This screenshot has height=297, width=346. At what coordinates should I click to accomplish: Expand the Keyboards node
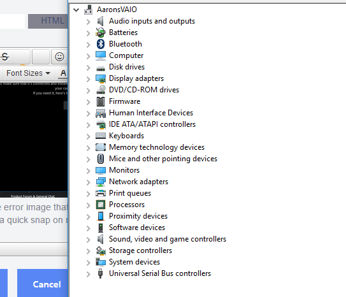point(89,136)
